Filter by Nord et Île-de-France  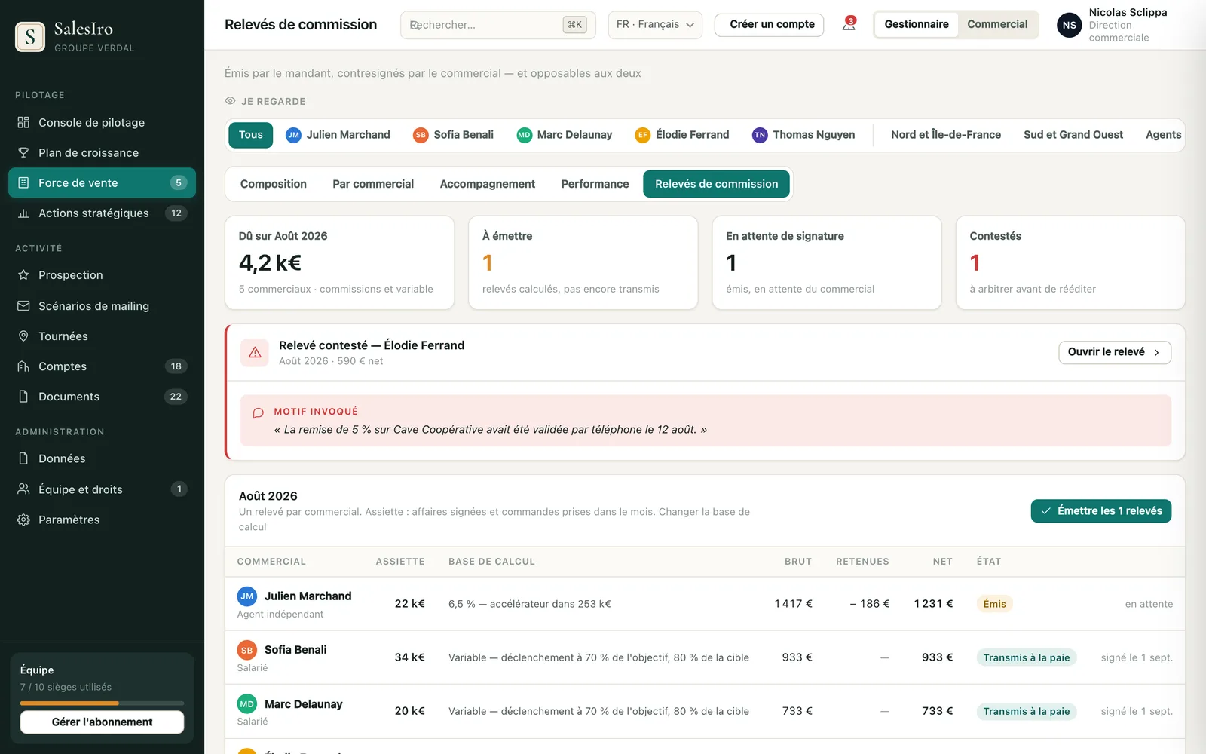946,135
